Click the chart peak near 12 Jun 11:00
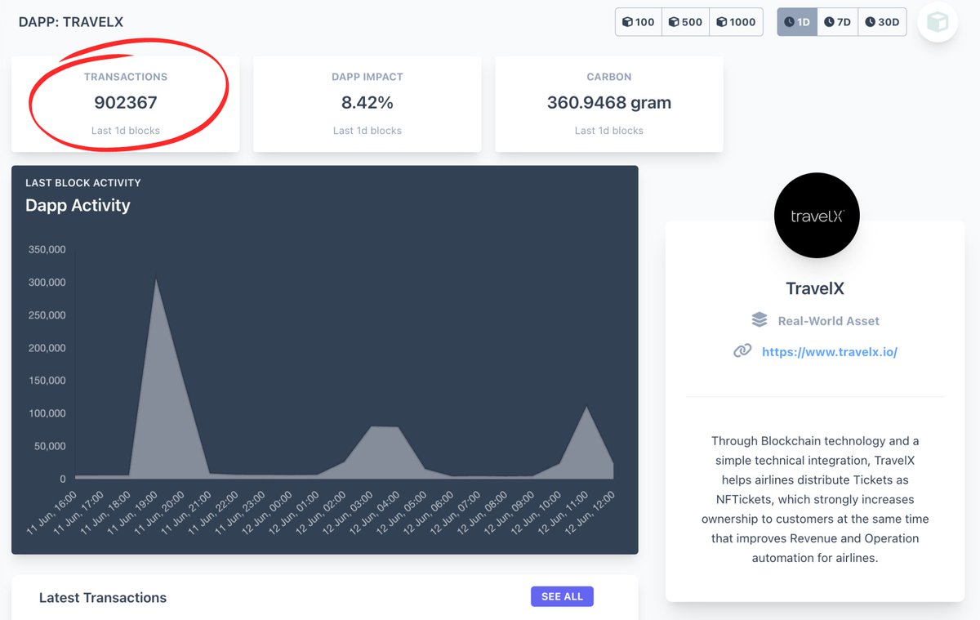980x620 pixels. (x=586, y=407)
